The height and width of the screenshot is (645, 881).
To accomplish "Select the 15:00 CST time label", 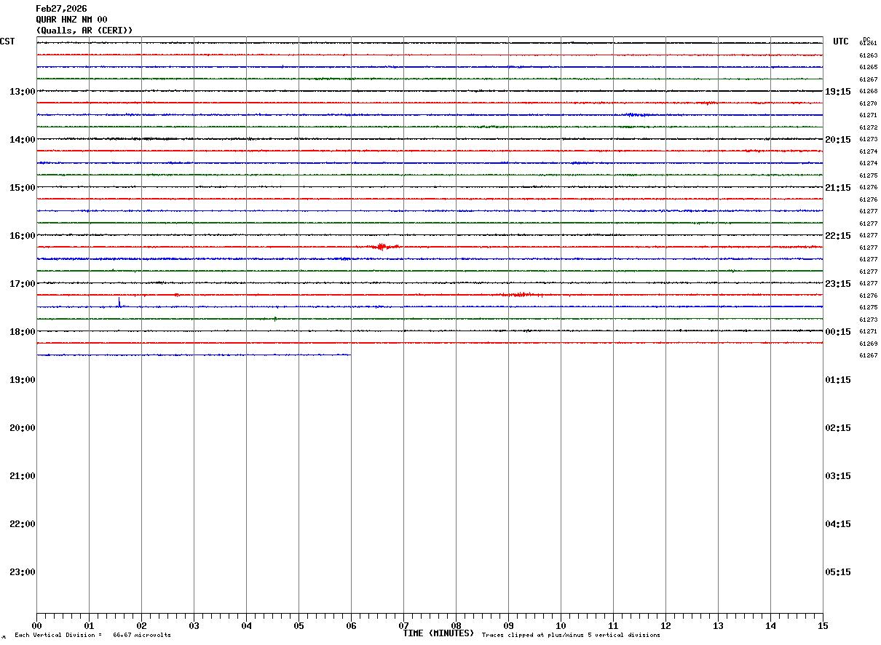I will point(23,188).
